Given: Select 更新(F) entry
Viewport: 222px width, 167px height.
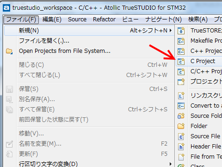Looking at the screenshot, I should coord(89,154).
